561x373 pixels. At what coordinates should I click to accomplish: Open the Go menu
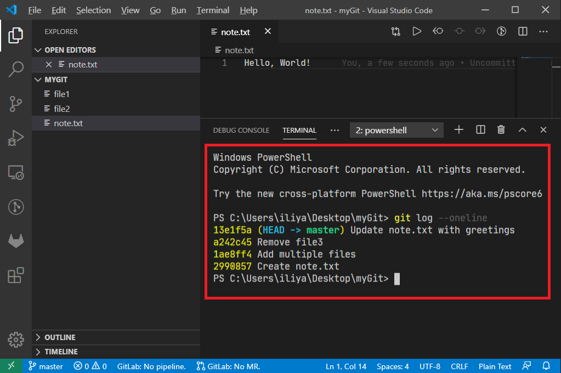pyautogui.click(x=155, y=10)
